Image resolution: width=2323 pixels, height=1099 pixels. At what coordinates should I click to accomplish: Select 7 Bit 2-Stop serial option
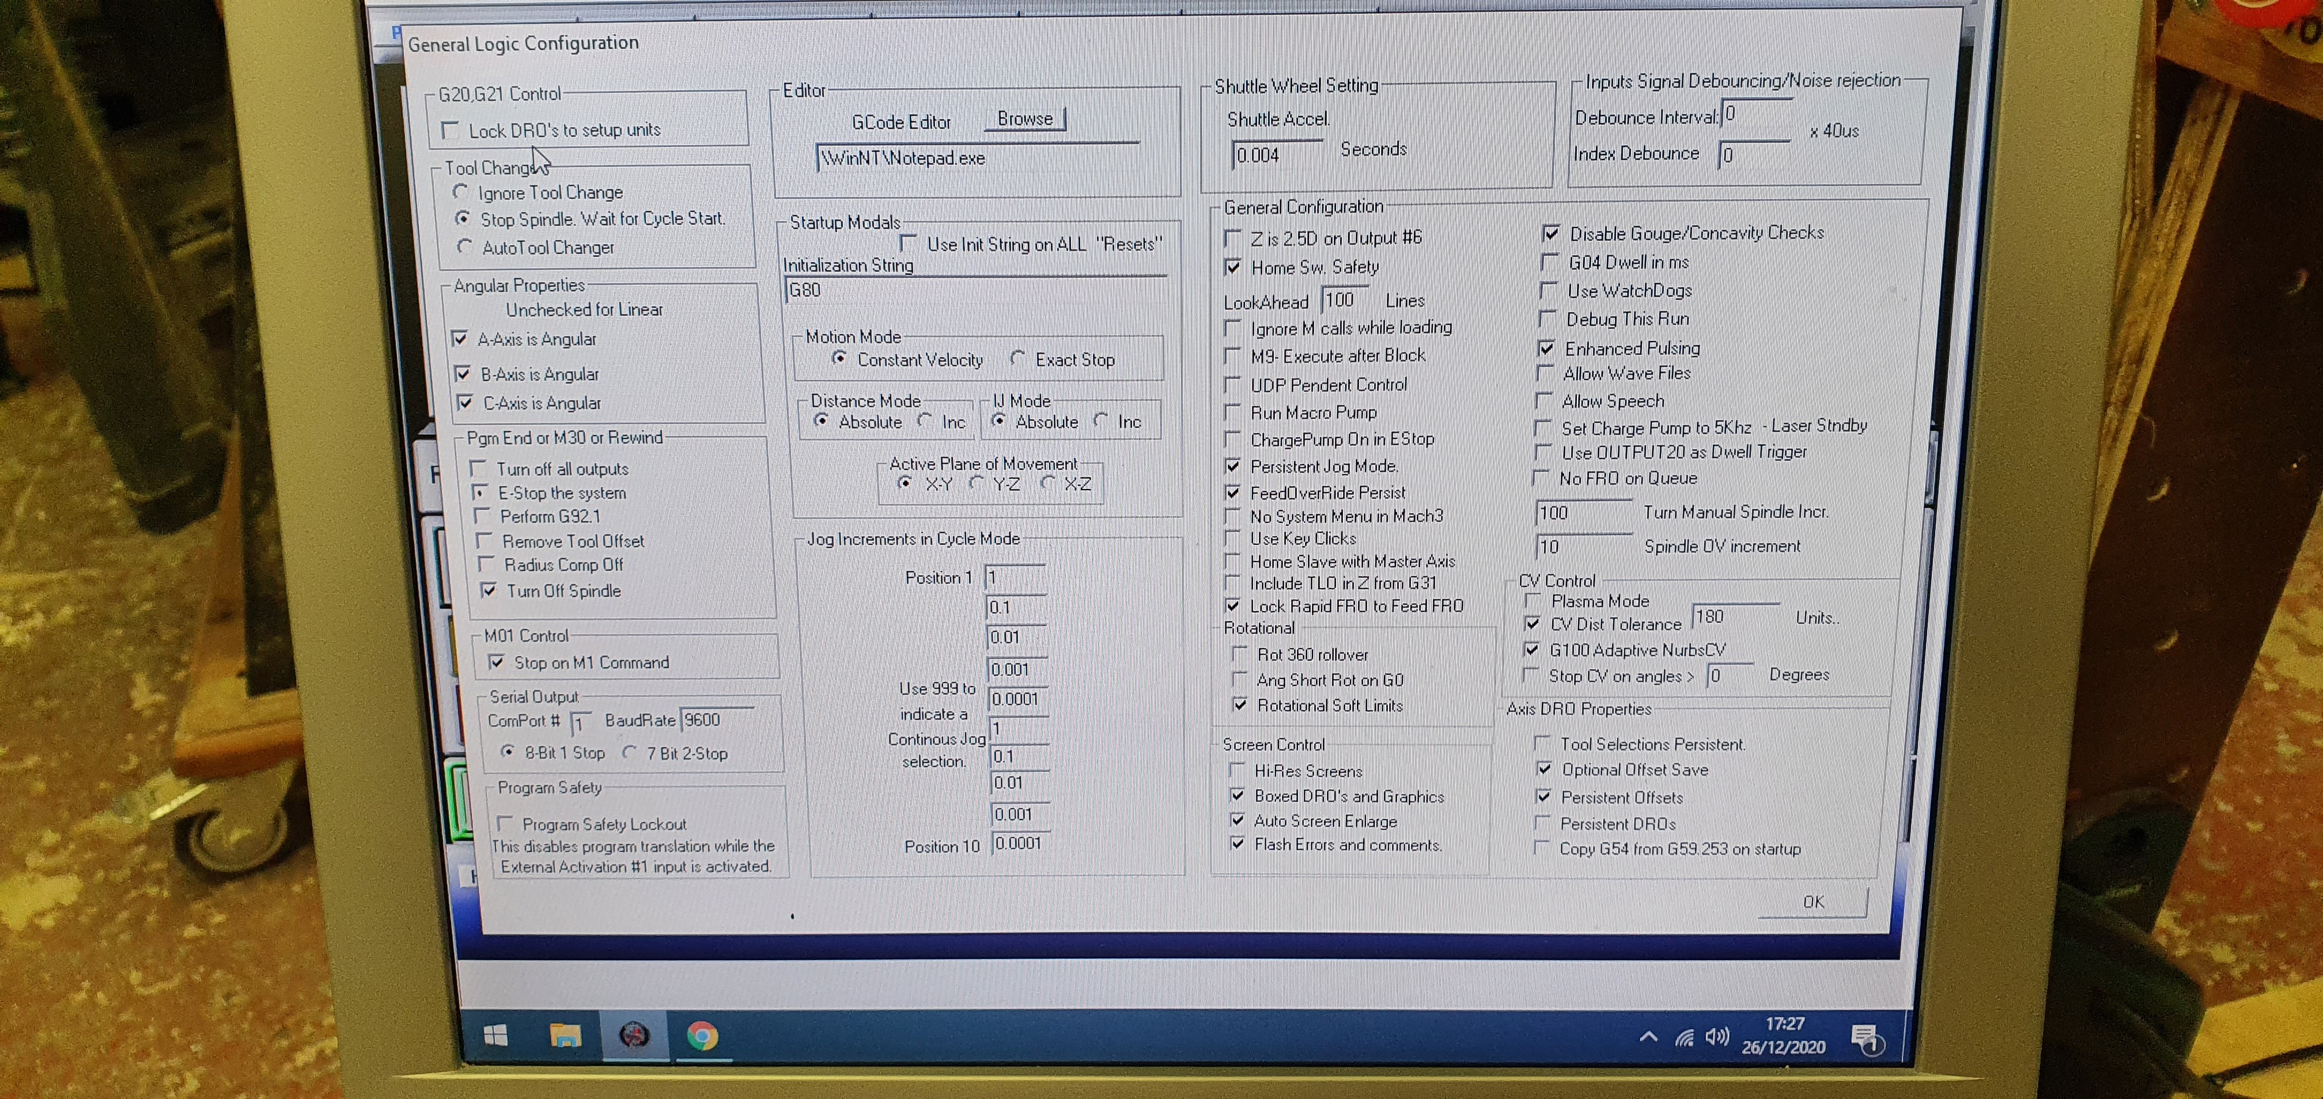(x=630, y=752)
